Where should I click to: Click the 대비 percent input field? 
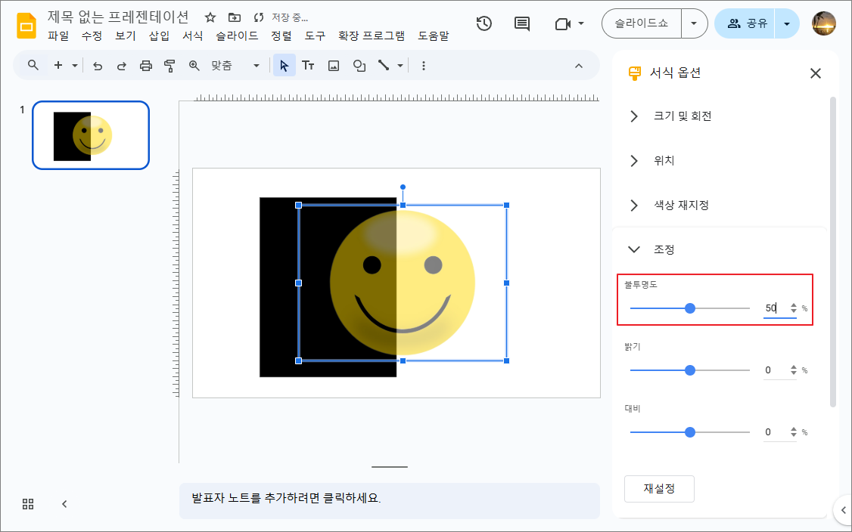click(776, 432)
